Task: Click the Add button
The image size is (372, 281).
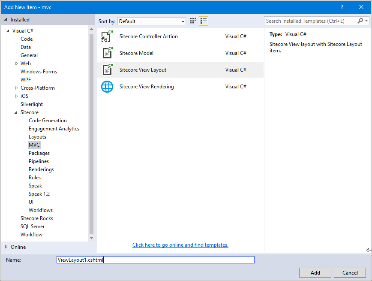Action: pyautogui.click(x=315, y=272)
